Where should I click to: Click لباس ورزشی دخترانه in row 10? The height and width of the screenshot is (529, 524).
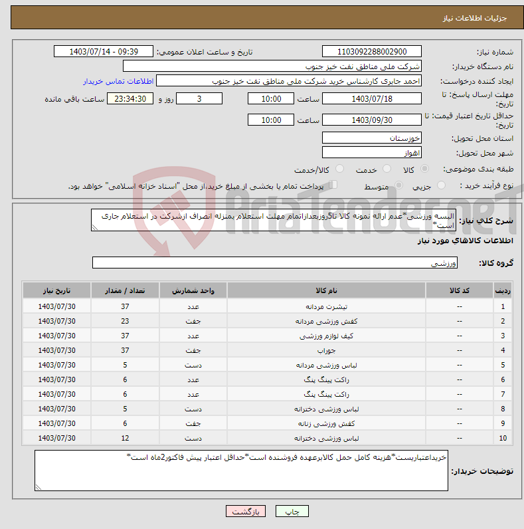[326, 438]
